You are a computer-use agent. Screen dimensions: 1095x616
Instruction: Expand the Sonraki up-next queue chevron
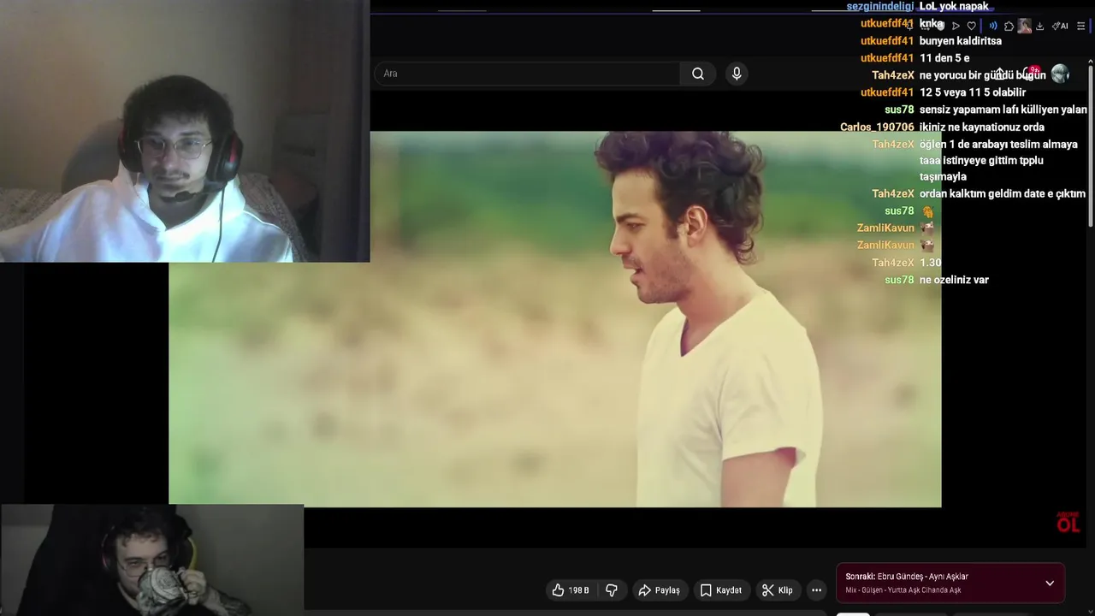coord(1050,583)
